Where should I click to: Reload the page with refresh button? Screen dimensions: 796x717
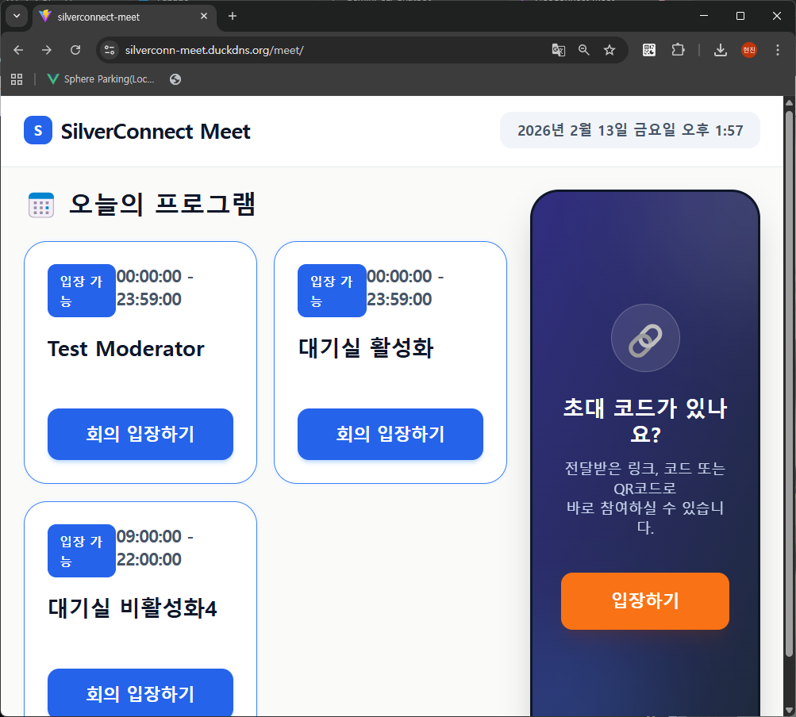(x=75, y=50)
